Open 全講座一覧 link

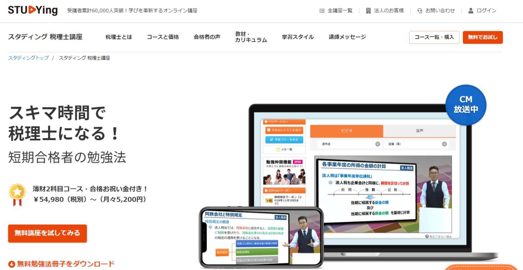pyautogui.click(x=340, y=11)
